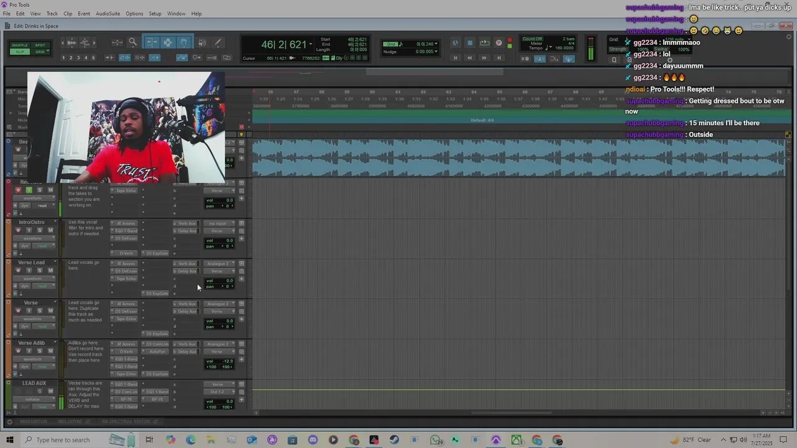Open the Setup menu
The image size is (797, 448).
155,14
